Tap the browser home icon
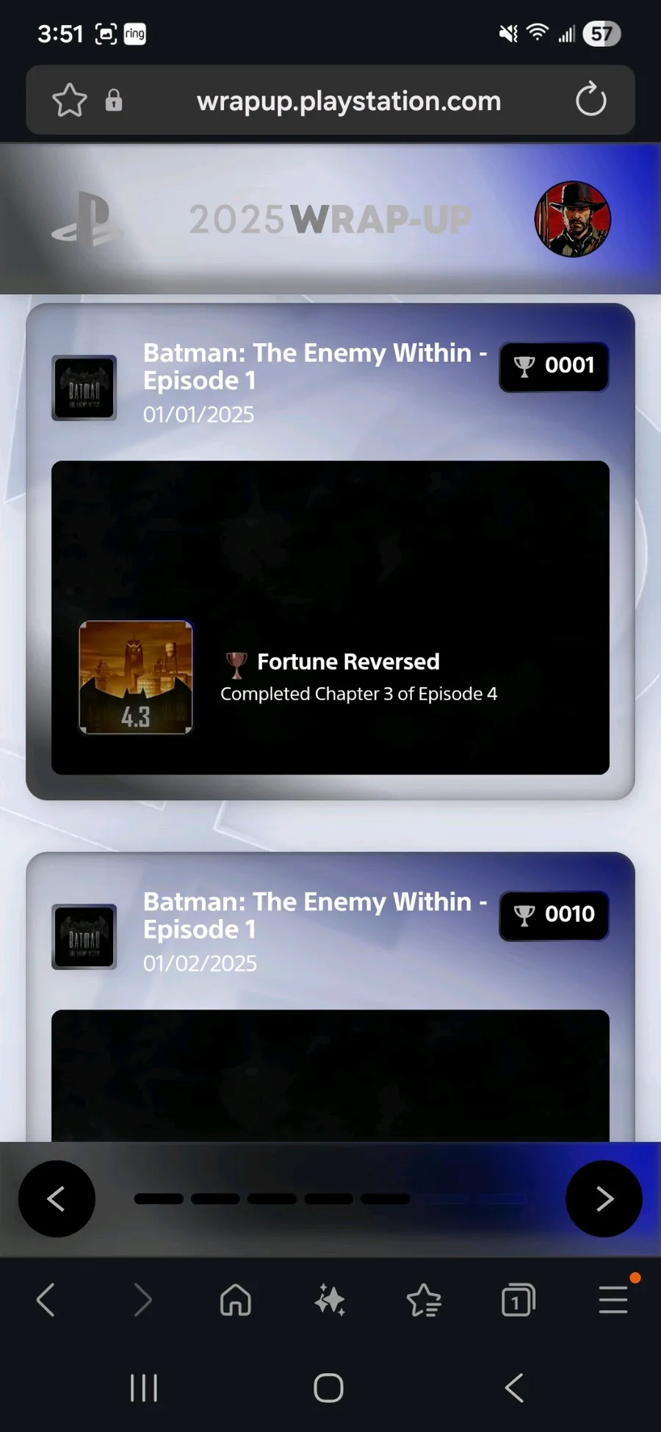Screen dimensions: 661x1432 (236, 1300)
